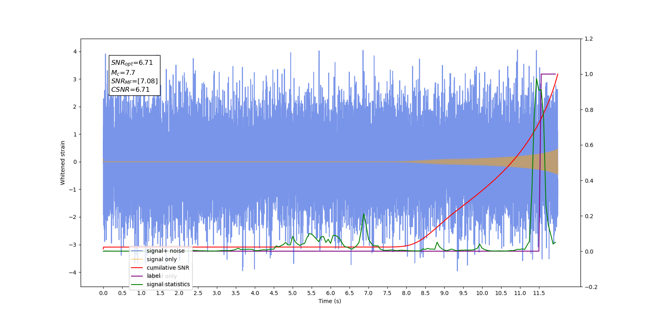
Task: Click the right-axis tick label 0.4
Action: click(589, 181)
